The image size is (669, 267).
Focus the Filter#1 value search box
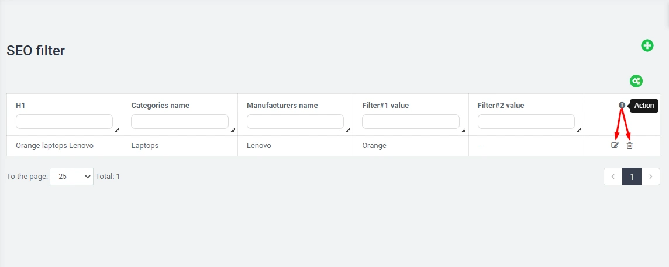(410, 121)
